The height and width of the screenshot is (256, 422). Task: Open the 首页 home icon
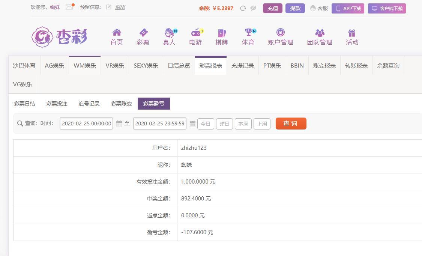point(117,33)
